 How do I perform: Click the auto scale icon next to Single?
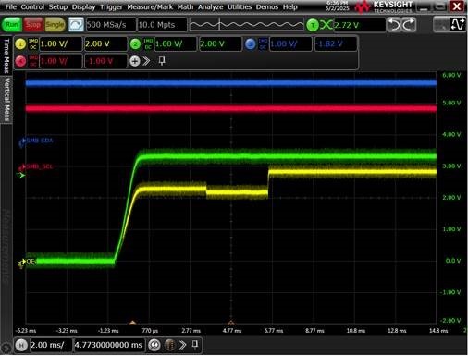coord(76,25)
